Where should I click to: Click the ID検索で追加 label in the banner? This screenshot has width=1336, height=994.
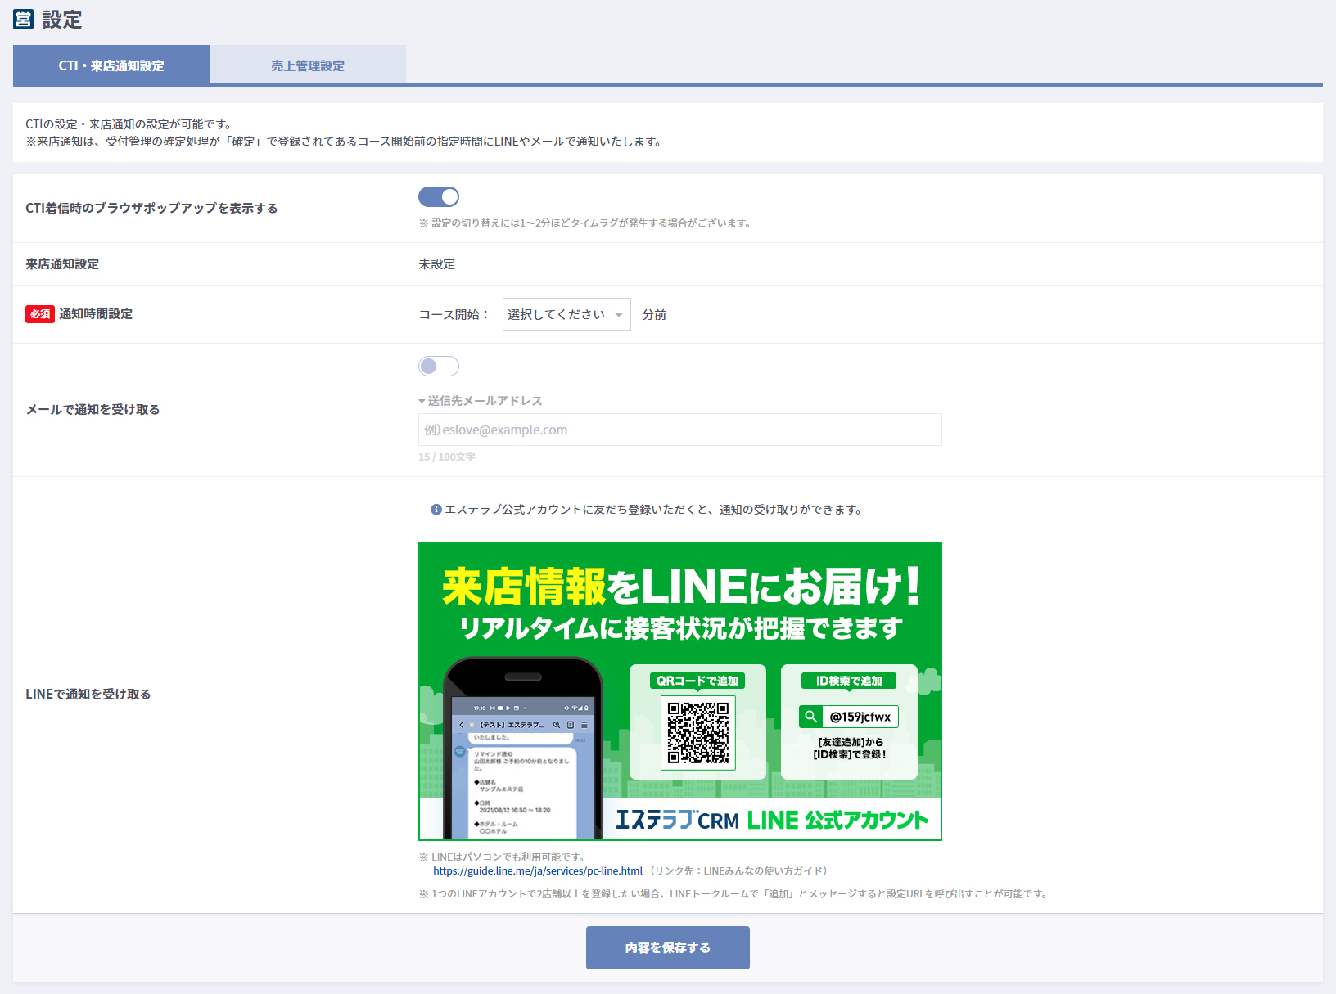pos(849,681)
